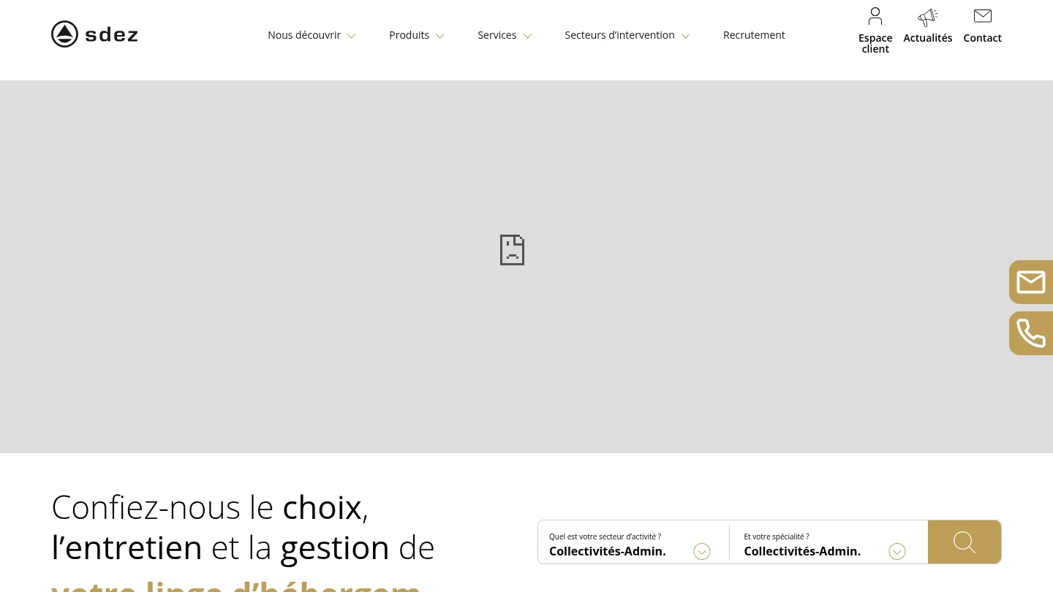Click the "Quel est votre secteur d'activité ?" label
1053x592 pixels.
pyautogui.click(x=605, y=536)
